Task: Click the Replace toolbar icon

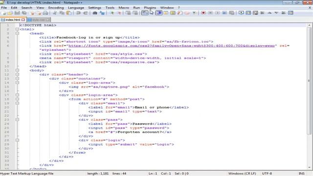Action: click(102, 13)
